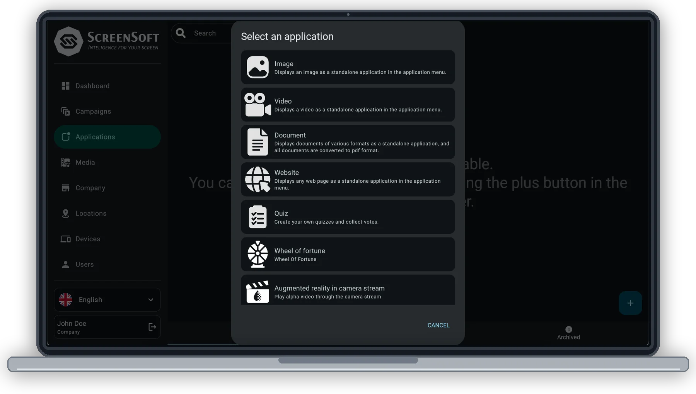Choose the Quiz clipboard icon
Viewport: 696px width, 394px height.
coord(258,217)
